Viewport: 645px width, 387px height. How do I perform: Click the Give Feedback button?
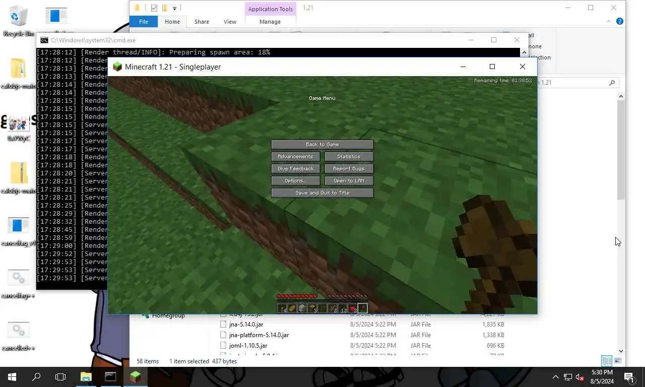click(295, 169)
